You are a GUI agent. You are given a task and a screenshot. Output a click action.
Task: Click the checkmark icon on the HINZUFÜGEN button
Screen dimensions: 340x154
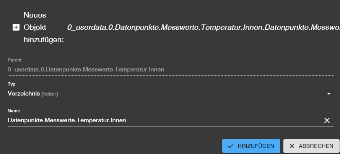coord(231,146)
